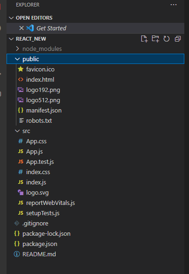Open the Get Started tab entry
The image size is (189, 274).
pyautogui.click(x=95, y=28)
